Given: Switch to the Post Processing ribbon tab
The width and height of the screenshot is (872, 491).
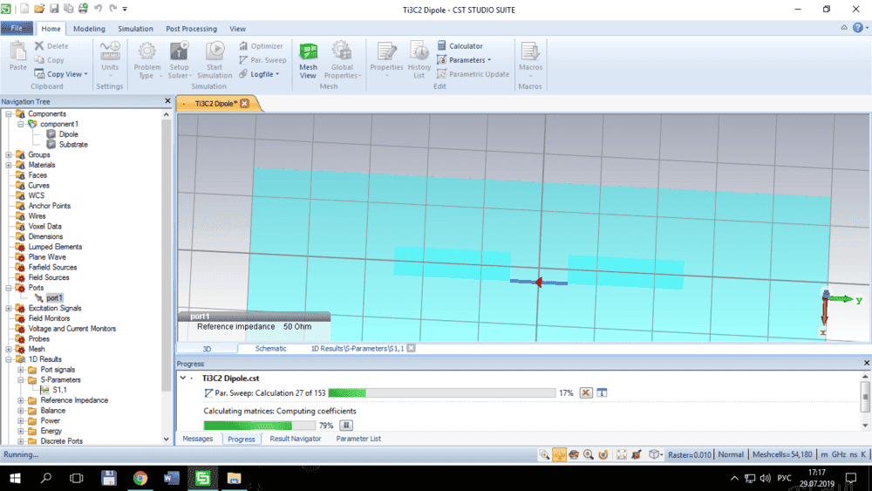Looking at the screenshot, I should point(191,29).
